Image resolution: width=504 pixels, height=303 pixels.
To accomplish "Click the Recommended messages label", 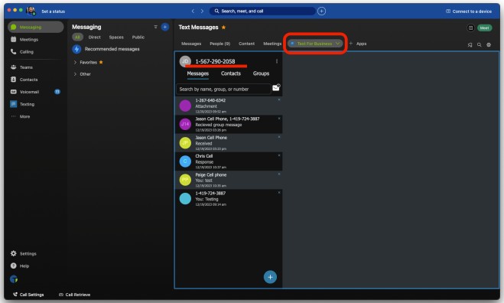I will (x=112, y=49).
